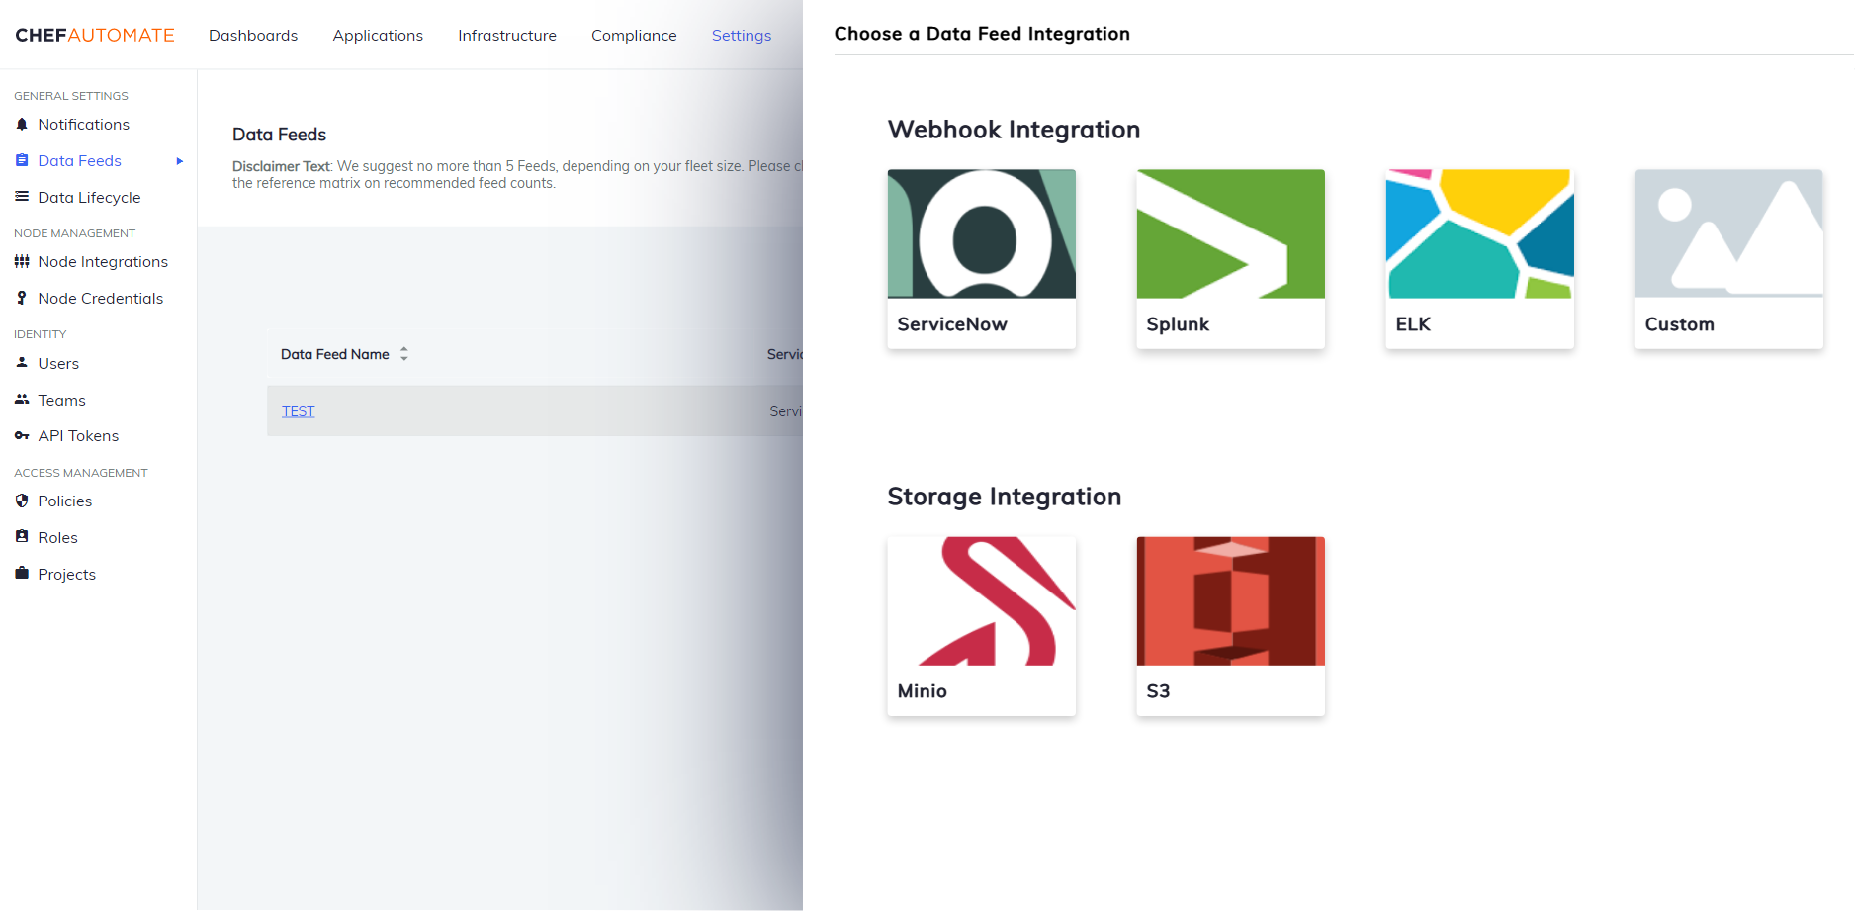
Task: Click the Data Lifecycle list icon
Action: [23, 197]
